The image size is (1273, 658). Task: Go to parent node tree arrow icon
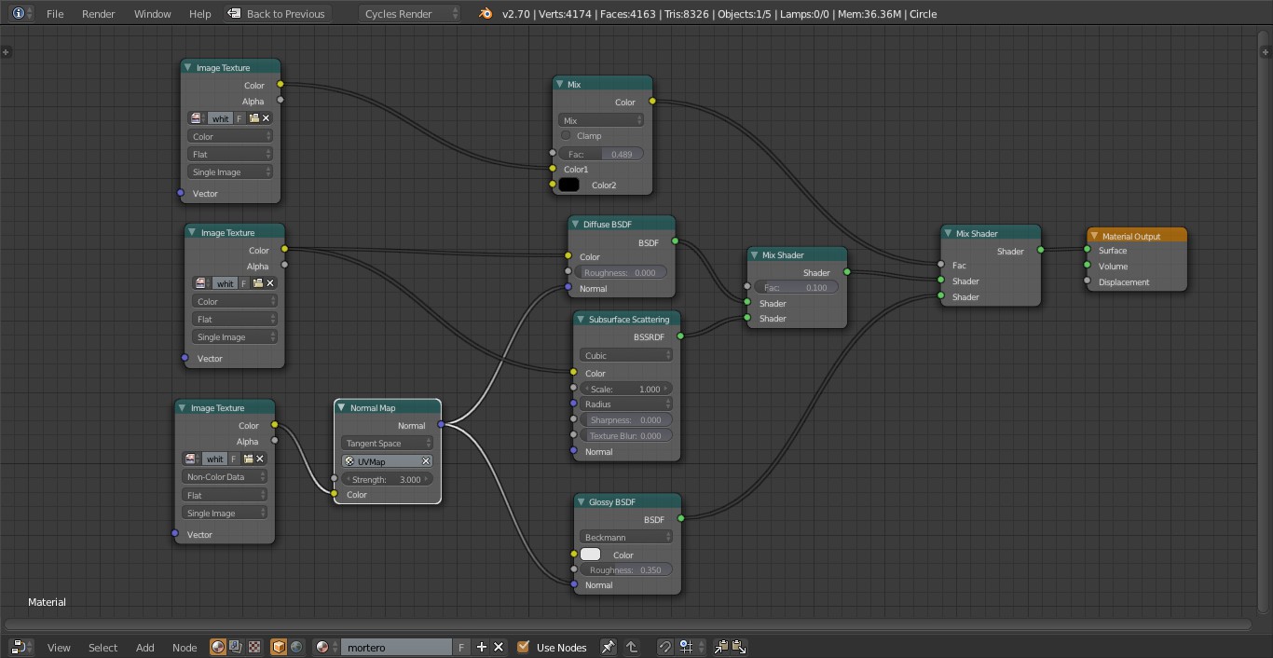[x=631, y=647]
